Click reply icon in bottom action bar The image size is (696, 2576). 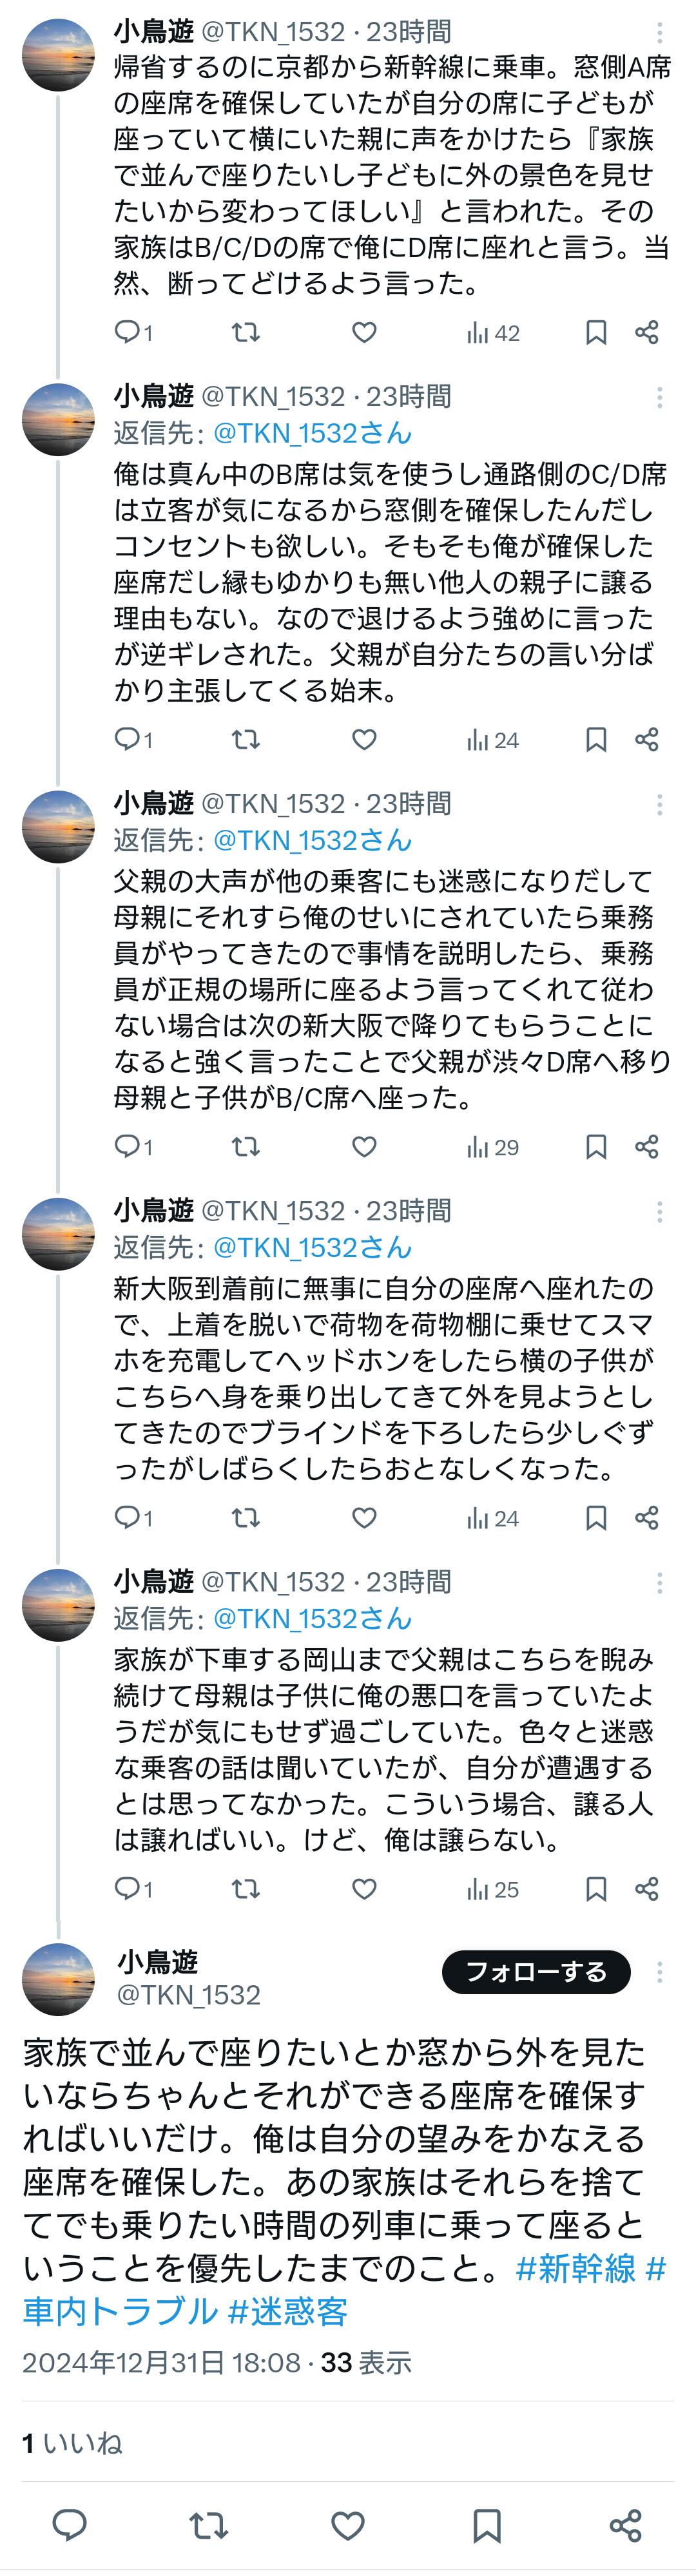click(69, 2525)
